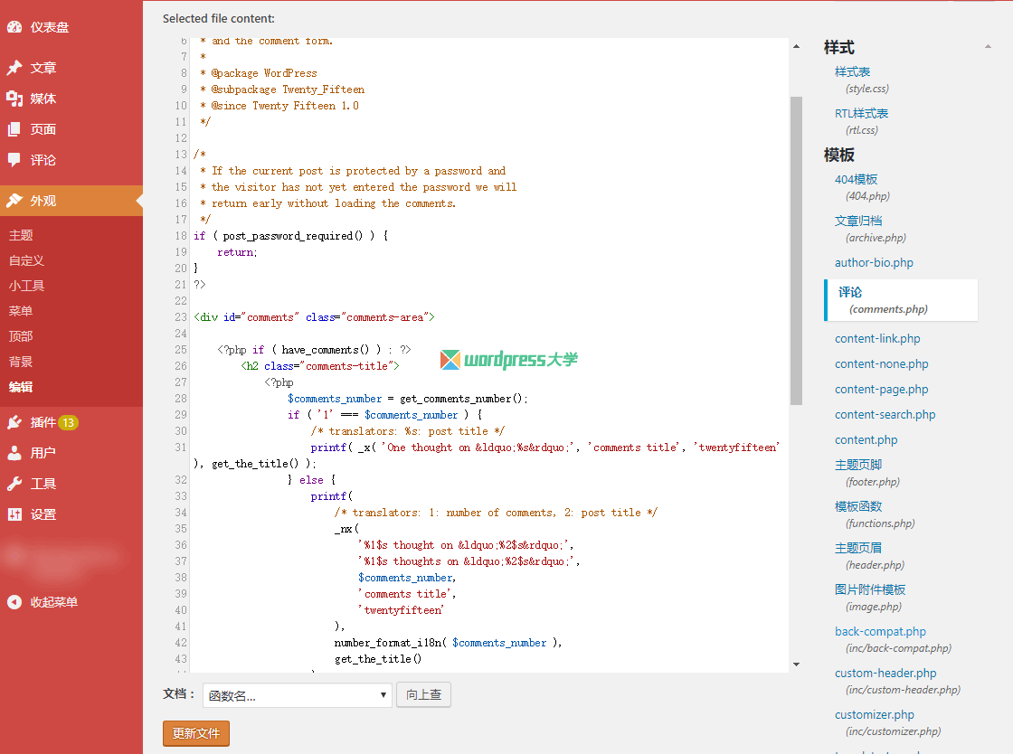The height and width of the screenshot is (754, 1013).
Task: Open the 图片附件模板 image.php file
Action: pos(869,589)
